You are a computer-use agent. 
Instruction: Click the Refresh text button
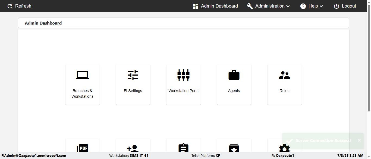click(23, 6)
